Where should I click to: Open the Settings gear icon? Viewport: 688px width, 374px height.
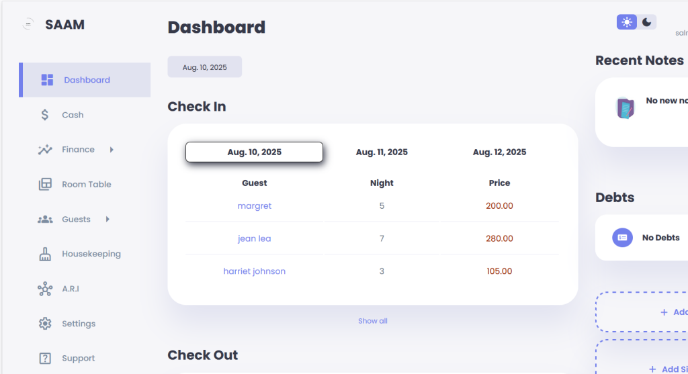(x=45, y=324)
